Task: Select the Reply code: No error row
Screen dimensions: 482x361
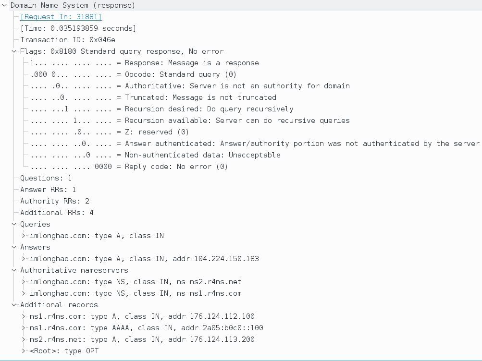Action: click(129, 167)
